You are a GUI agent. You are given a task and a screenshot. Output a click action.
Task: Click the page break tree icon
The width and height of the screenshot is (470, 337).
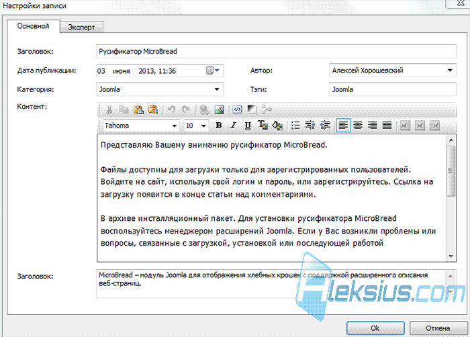[266, 109]
